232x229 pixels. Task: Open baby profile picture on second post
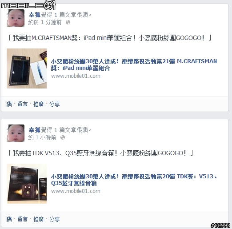click(16, 133)
